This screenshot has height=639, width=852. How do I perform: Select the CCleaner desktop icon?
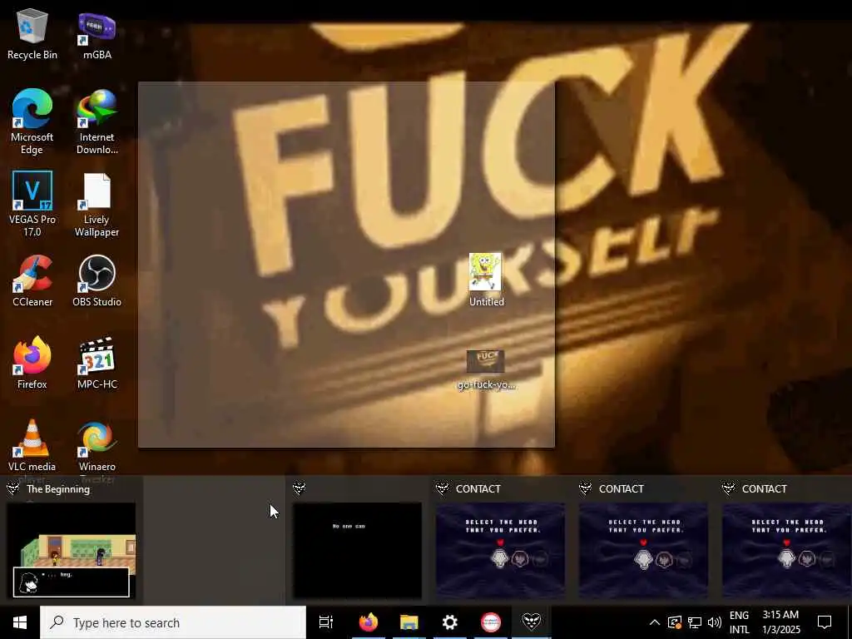click(x=32, y=281)
